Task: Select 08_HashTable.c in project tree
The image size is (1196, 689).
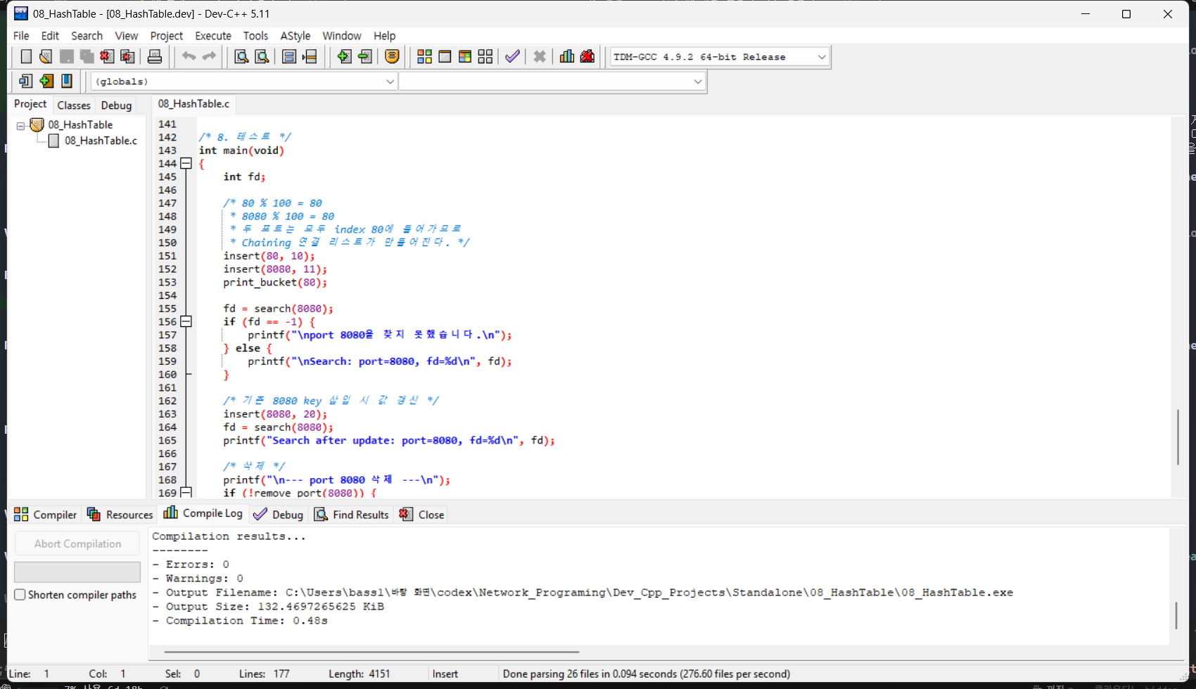Action: coord(101,141)
